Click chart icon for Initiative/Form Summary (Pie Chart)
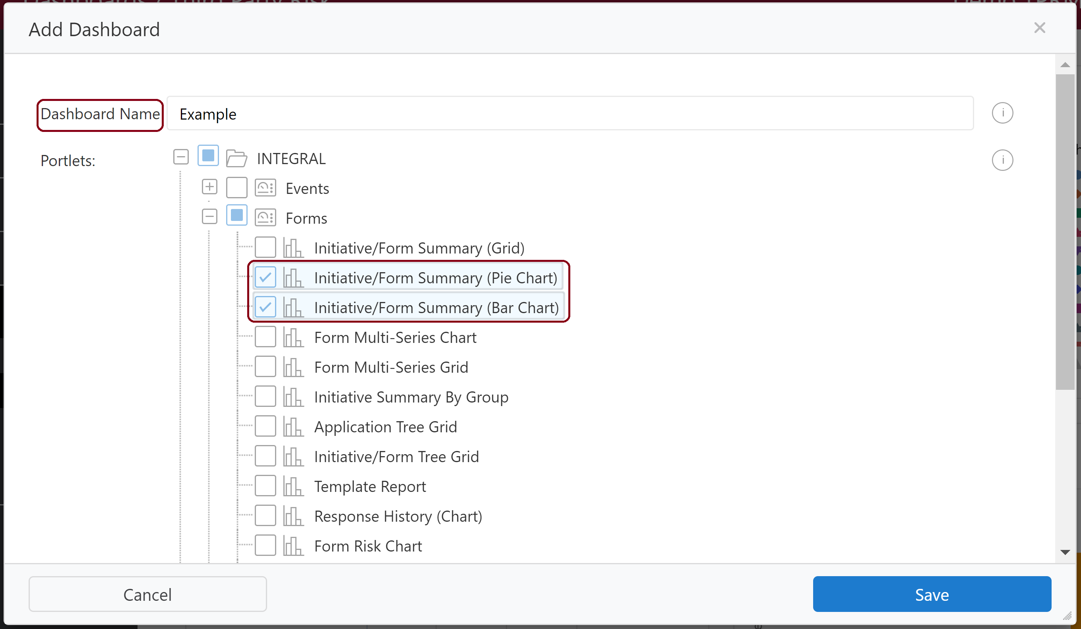Screen dimensions: 1081x629 pyautogui.click(x=293, y=277)
